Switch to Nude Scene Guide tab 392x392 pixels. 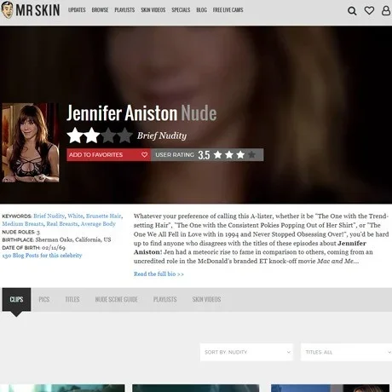(x=117, y=299)
